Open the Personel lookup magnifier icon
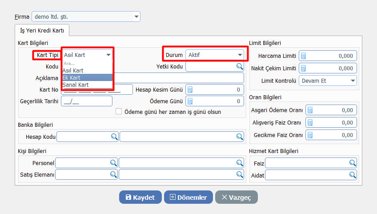The width and height of the screenshot is (377, 214). coord(113,163)
